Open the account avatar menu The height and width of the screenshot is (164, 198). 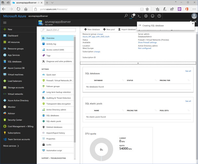click(194, 16)
